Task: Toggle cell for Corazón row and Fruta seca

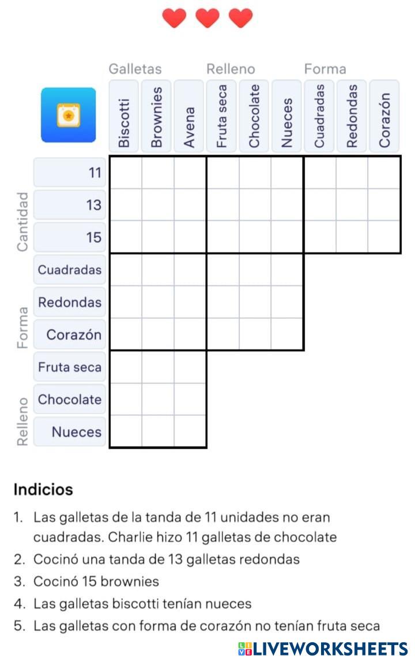Action: 222,334
